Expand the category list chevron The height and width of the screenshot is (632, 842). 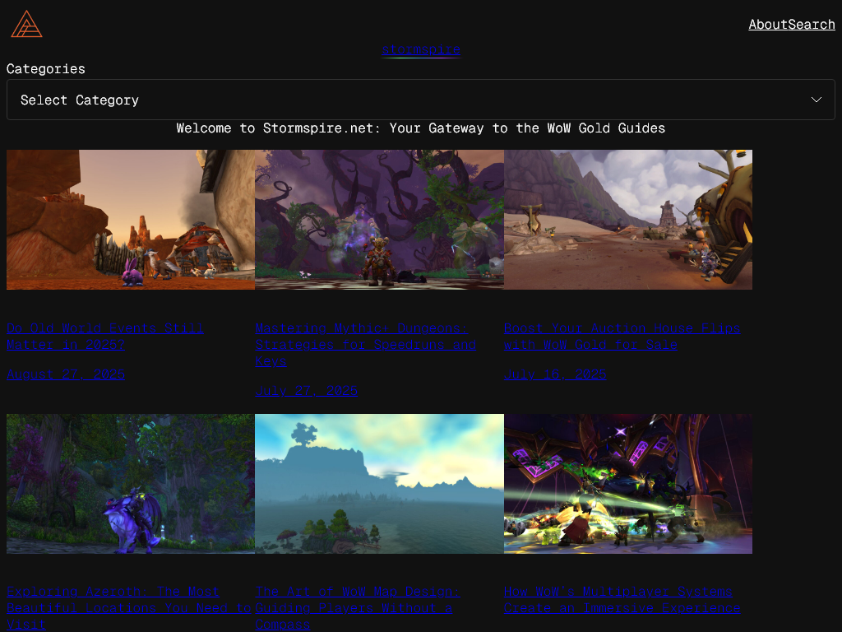(x=817, y=100)
